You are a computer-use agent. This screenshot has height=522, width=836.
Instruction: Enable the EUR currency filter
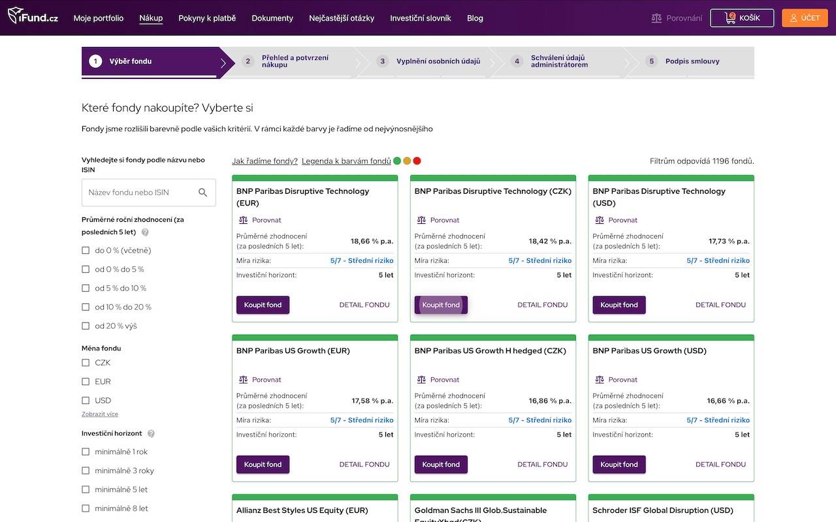click(x=86, y=382)
